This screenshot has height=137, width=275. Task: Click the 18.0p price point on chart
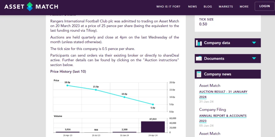coord(67,85)
